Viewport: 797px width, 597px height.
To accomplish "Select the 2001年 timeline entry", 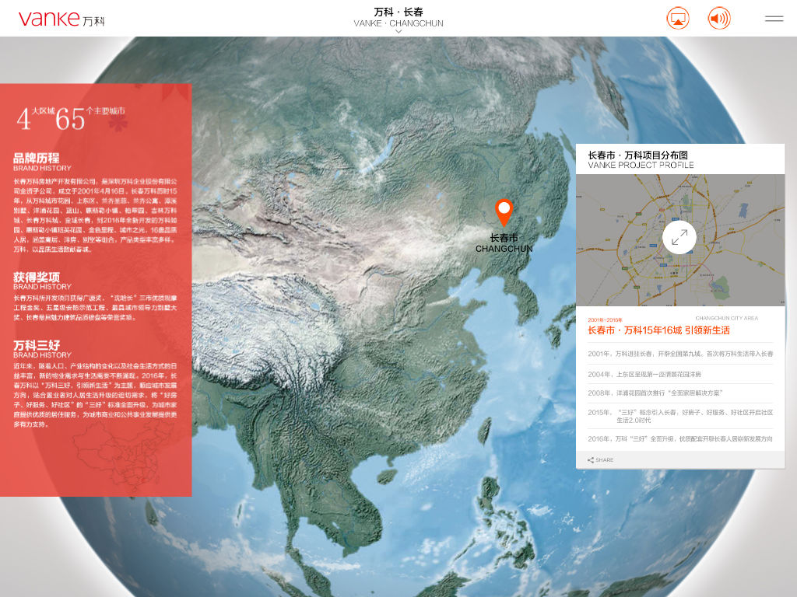I will [680, 354].
